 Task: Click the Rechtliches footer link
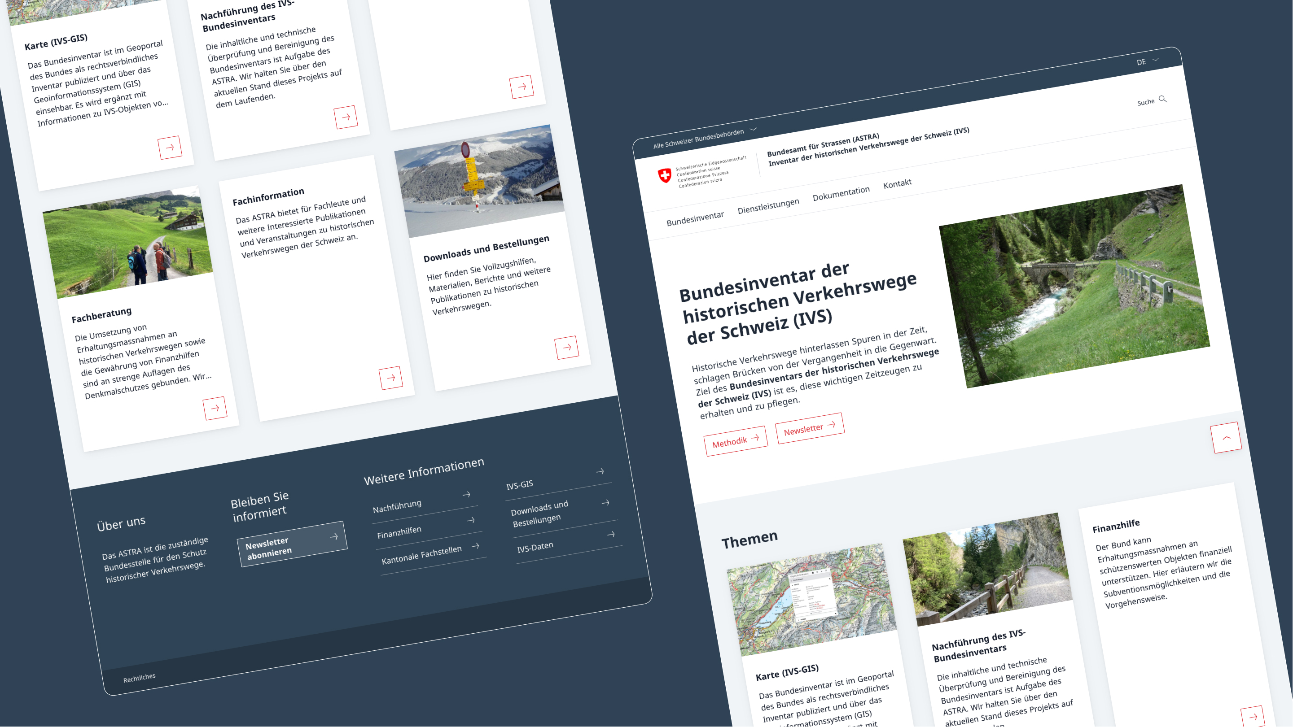tap(140, 678)
